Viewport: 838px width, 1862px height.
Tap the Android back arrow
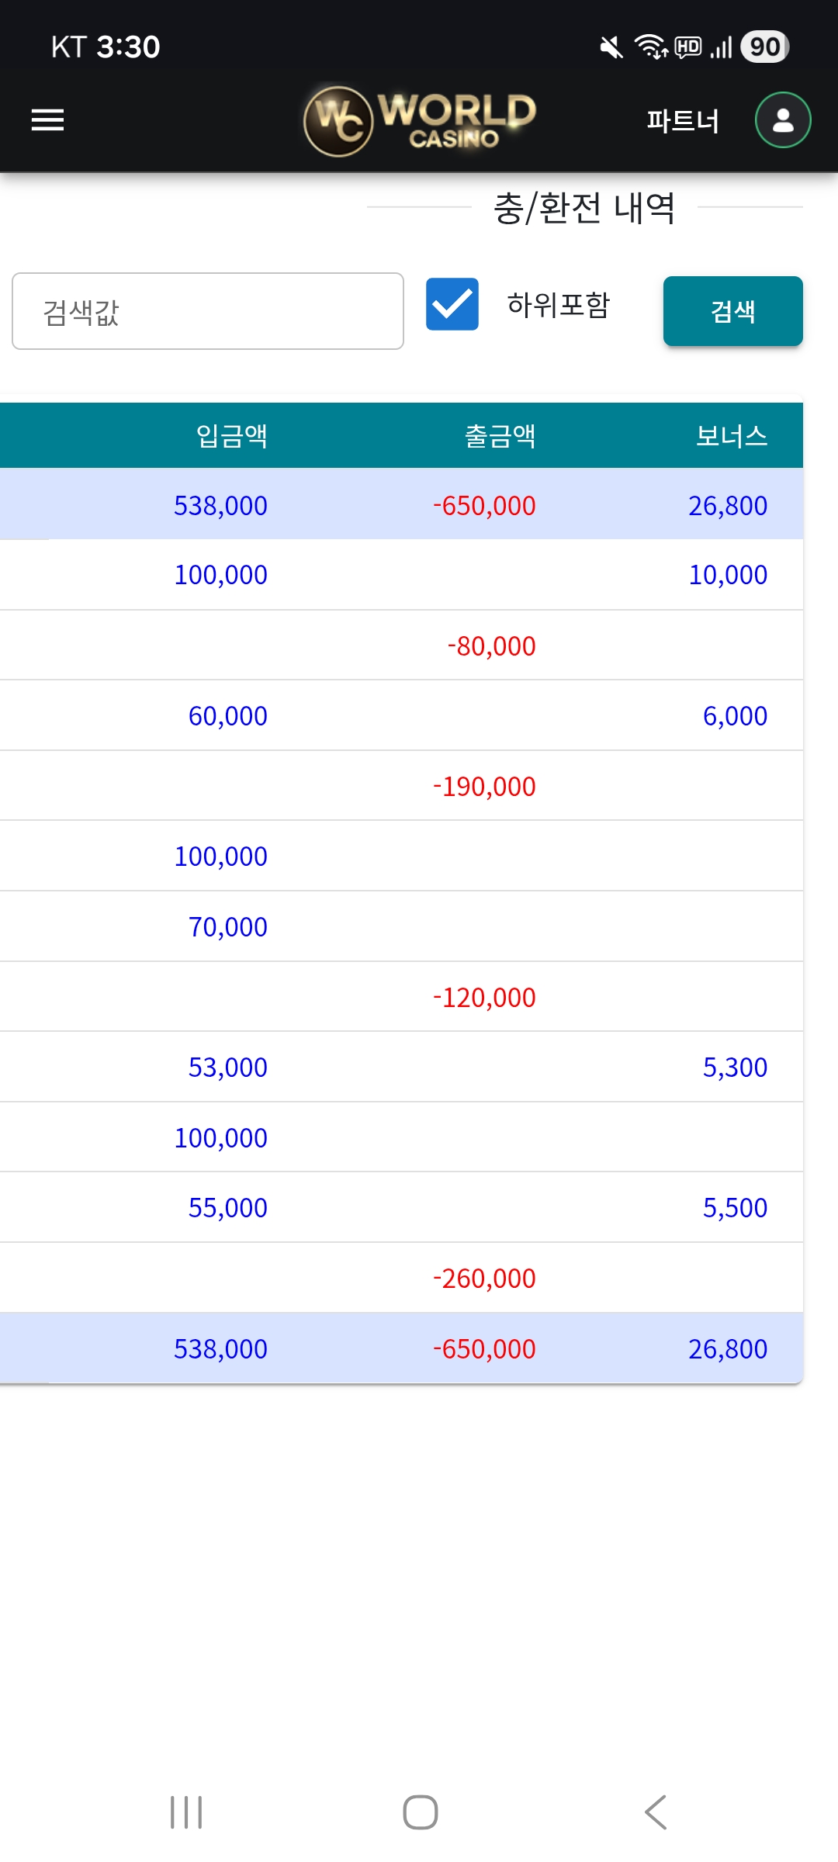(x=656, y=1812)
